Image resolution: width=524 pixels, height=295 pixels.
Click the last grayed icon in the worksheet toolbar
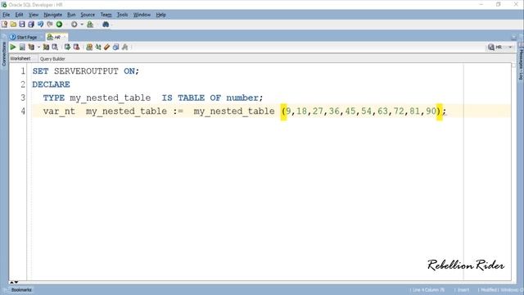click(x=125, y=48)
